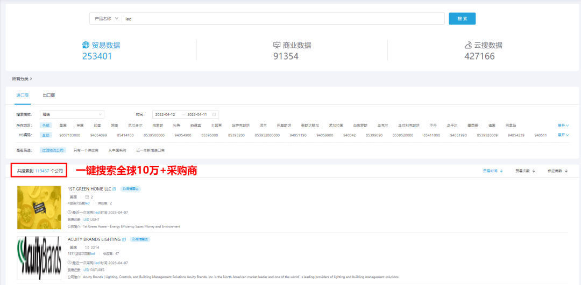
Task: Switch to the 出口商 tab
Action: [49, 96]
